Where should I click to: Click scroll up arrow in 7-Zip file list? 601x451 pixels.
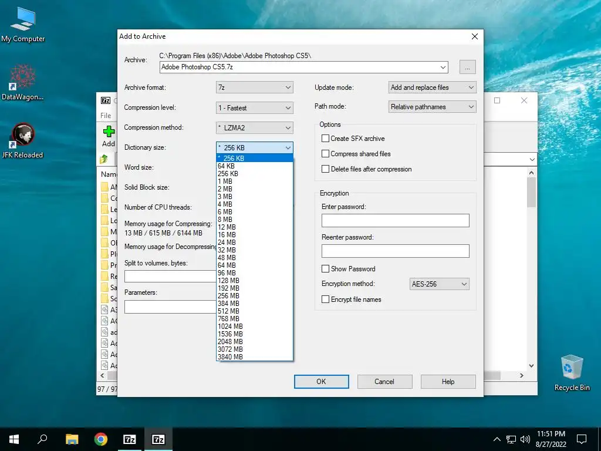pos(531,173)
